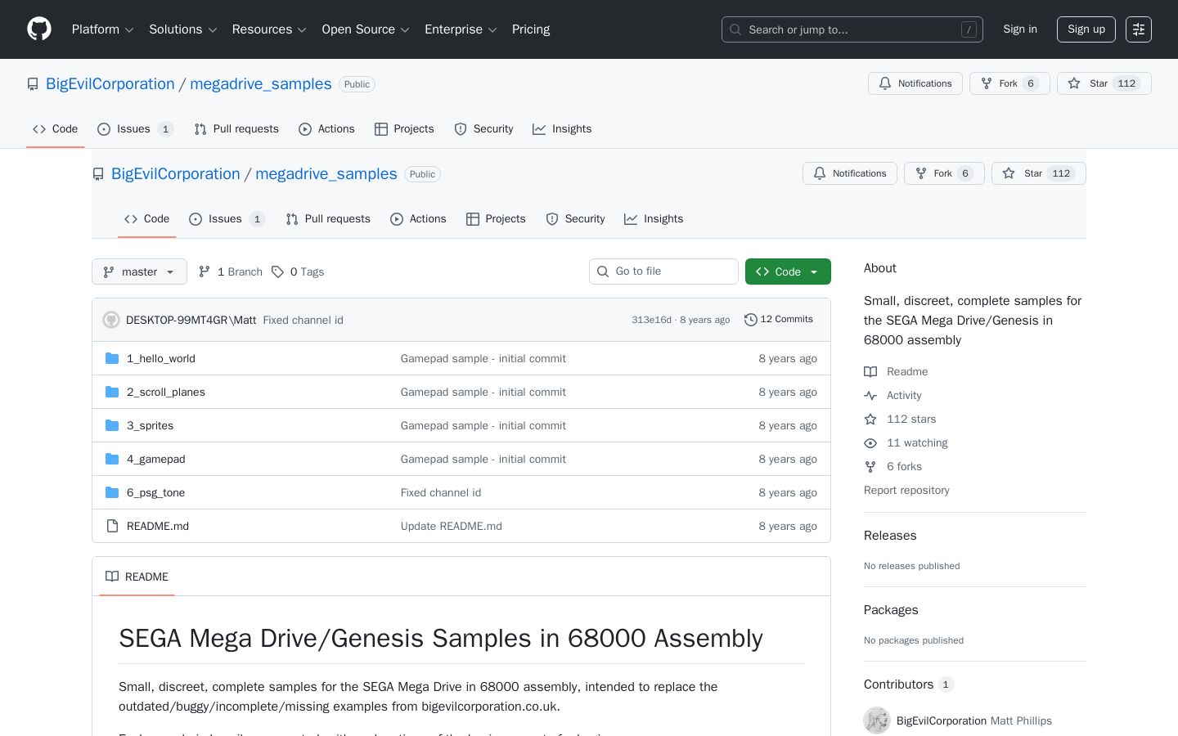1178x736 pixels.
Task: Click the tag icon beside 0 Tags
Action: click(277, 272)
